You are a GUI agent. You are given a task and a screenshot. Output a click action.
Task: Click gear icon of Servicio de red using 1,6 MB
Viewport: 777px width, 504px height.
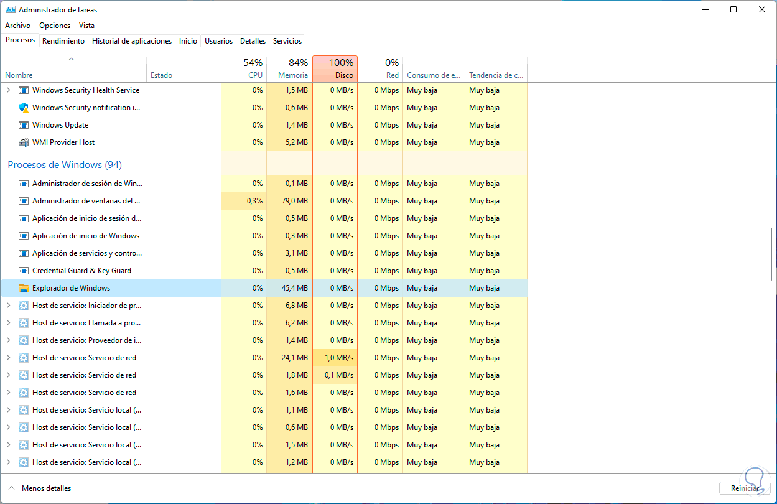coord(24,393)
